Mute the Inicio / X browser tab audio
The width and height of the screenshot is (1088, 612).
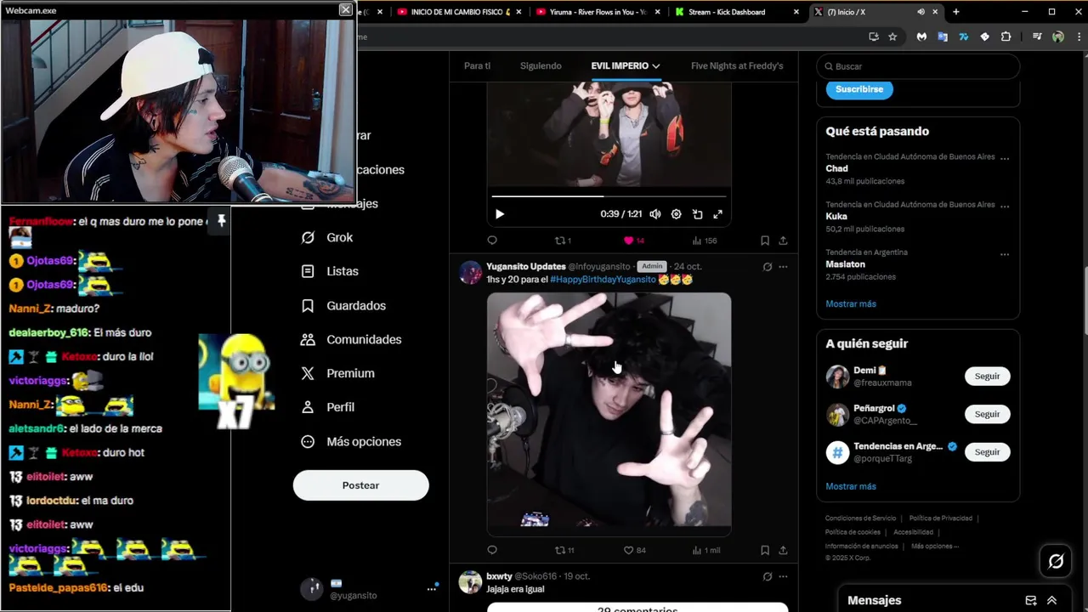click(921, 12)
